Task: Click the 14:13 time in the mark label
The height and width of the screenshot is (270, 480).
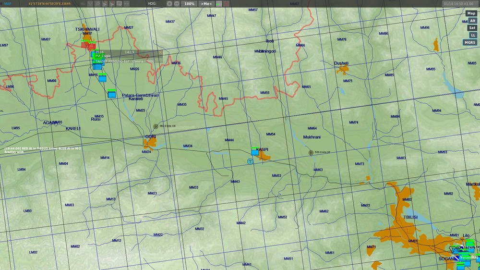Action: tap(129, 52)
